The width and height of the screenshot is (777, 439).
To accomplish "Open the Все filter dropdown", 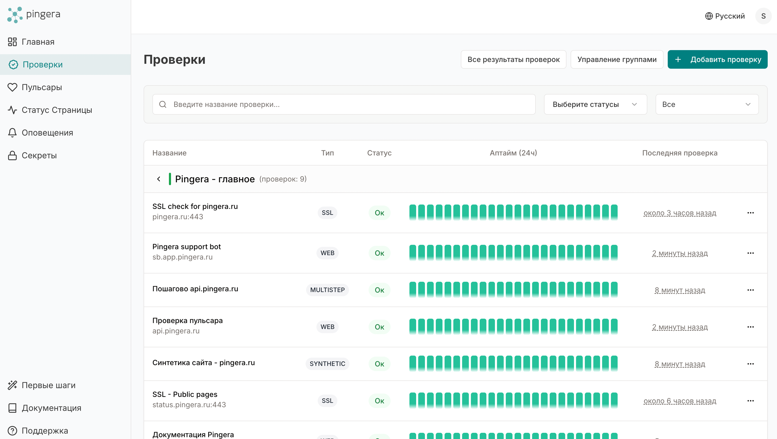I will click(x=707, y=104).
